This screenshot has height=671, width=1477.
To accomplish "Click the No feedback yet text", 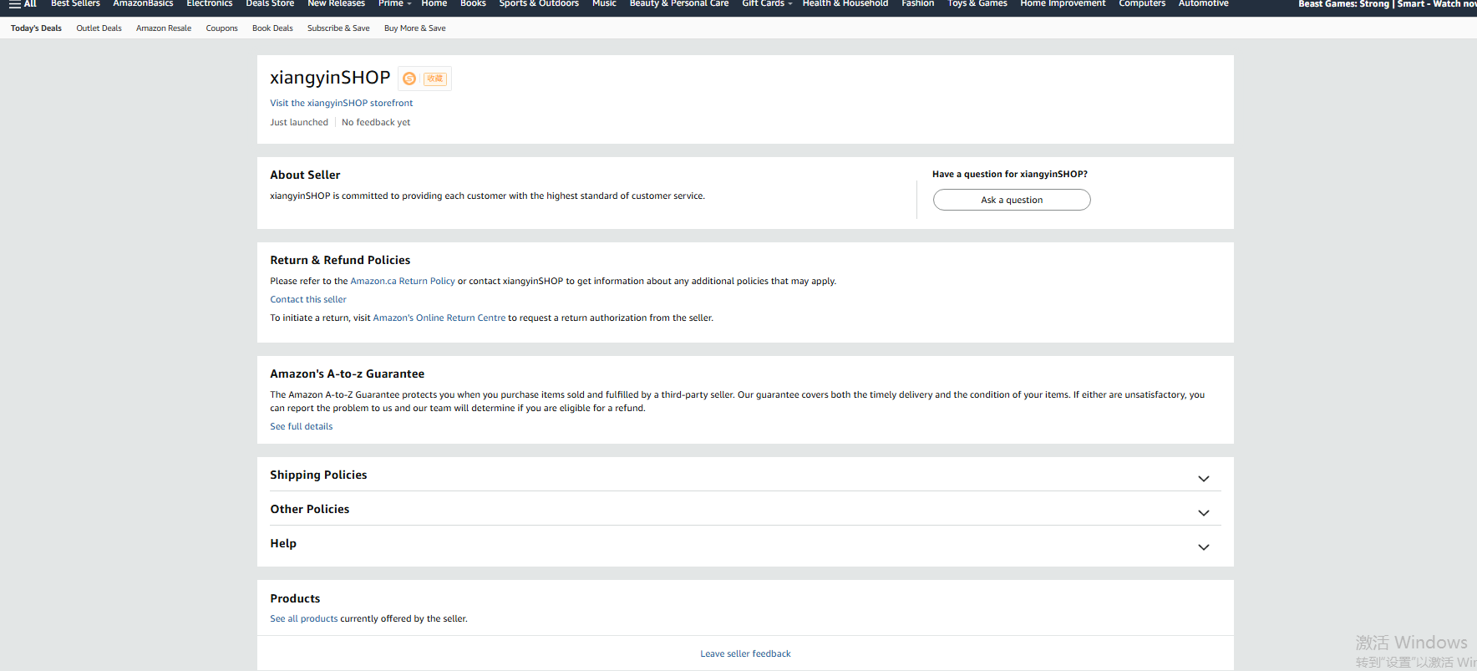I will (x=376, y=123).
